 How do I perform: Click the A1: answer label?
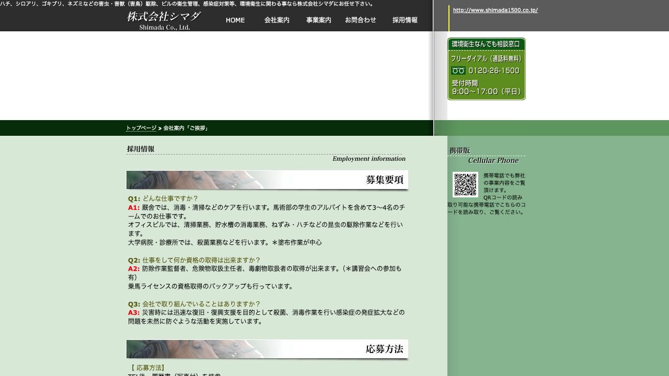pos(134,207)
